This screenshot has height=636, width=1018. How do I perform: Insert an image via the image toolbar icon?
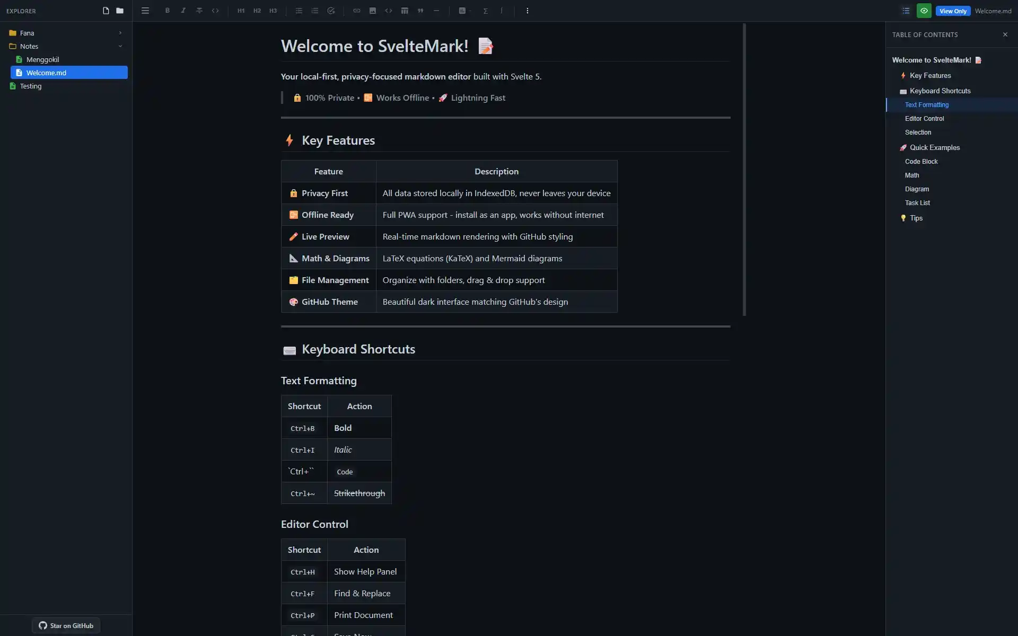[x=373, y=11]
